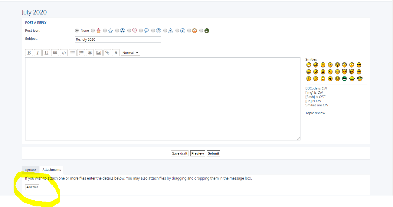
Task: Insert the ordered numbered list icon
Action: click(x=81, y=53)
